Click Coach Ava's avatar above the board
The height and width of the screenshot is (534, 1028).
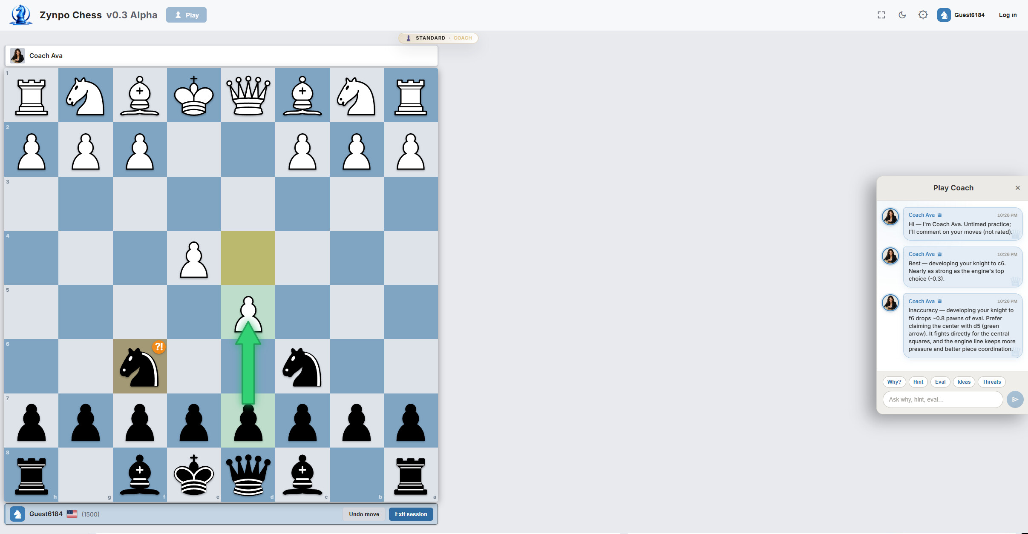(17, 56)
